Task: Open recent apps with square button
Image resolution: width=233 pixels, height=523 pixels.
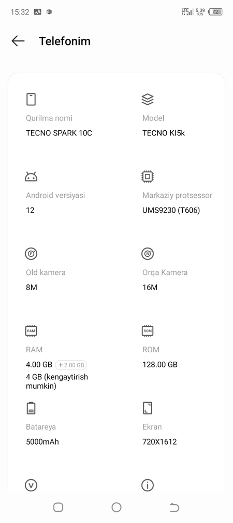Action: (x=58, y=507)
